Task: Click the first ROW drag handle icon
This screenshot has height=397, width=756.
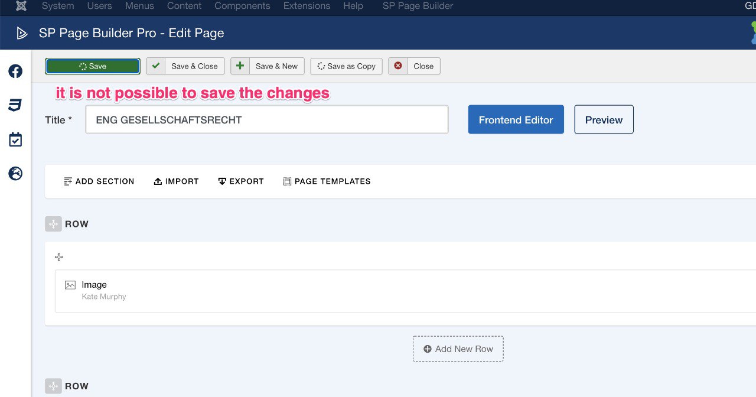Action: (53, 224)
